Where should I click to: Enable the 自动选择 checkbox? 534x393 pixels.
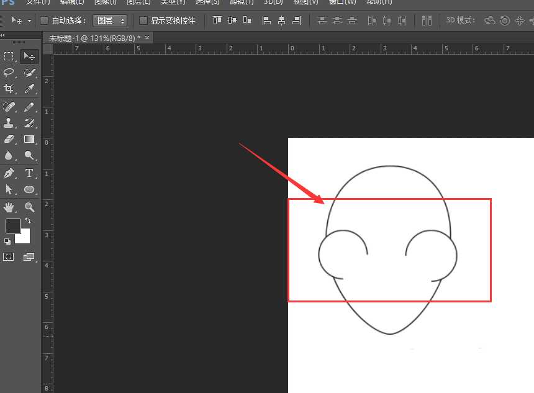click(x=44, y=20)
